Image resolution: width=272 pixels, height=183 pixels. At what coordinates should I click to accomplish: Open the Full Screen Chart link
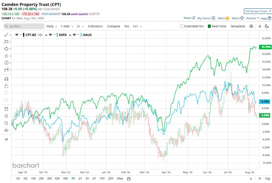coord(258,11)
